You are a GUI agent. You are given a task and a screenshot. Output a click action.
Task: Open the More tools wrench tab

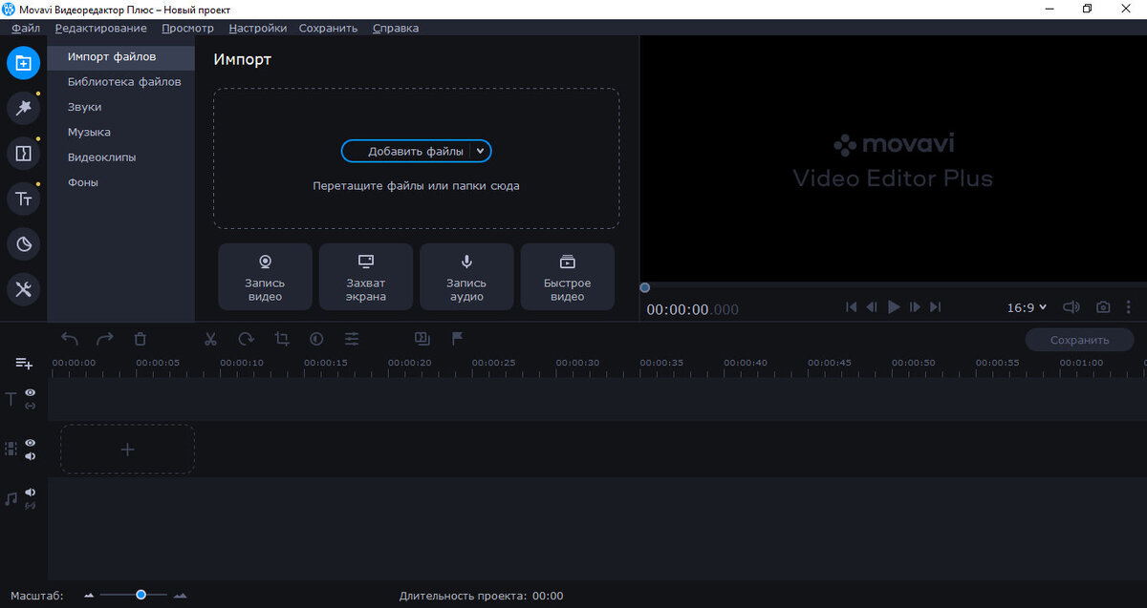click(24, 289)
